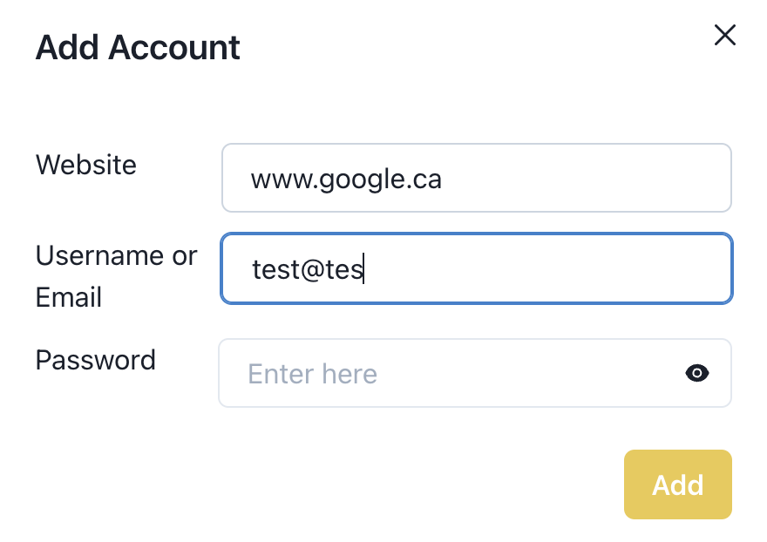This screenshot has height=542, width=767.
Task: Click the Add Account heading
Action: [x=138, y=47]
